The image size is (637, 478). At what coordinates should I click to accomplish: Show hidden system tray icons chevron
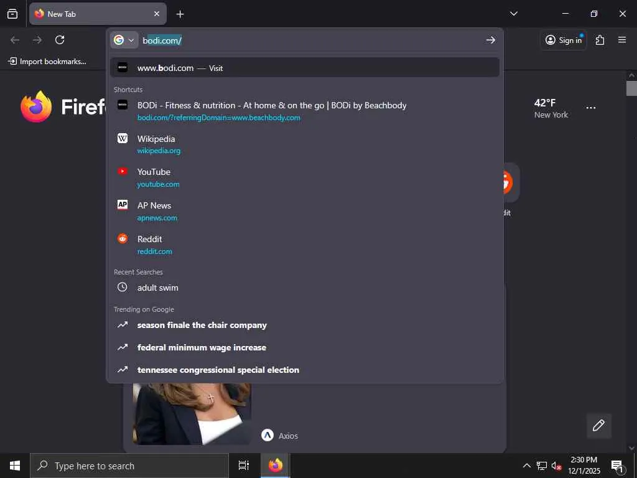[526, 466]
